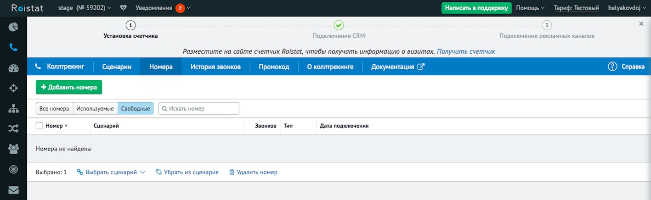Follow the Получить счетчик link
Image resolution: width=651 pixels, height=200 pixels.
[466, 51]
